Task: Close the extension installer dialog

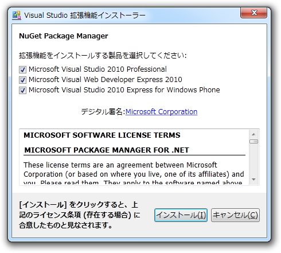Action: pos(254,13)
